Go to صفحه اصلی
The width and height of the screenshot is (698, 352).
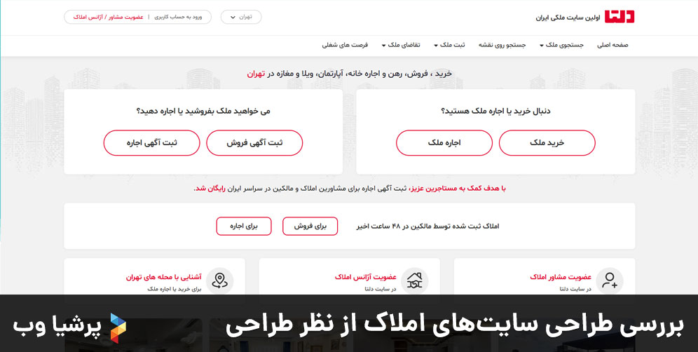pyautogui.click(x=613, y=45)
